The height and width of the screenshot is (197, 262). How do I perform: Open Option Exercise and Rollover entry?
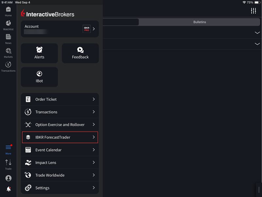tap(60, 124)
